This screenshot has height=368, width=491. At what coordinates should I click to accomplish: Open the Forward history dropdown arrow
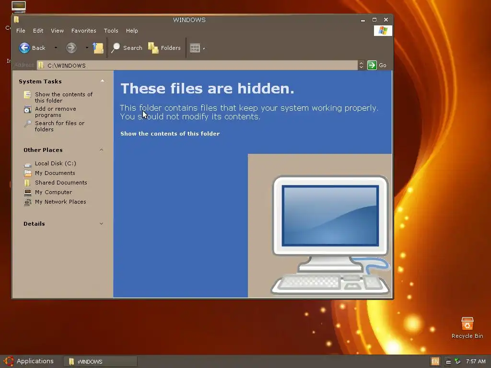87,48
